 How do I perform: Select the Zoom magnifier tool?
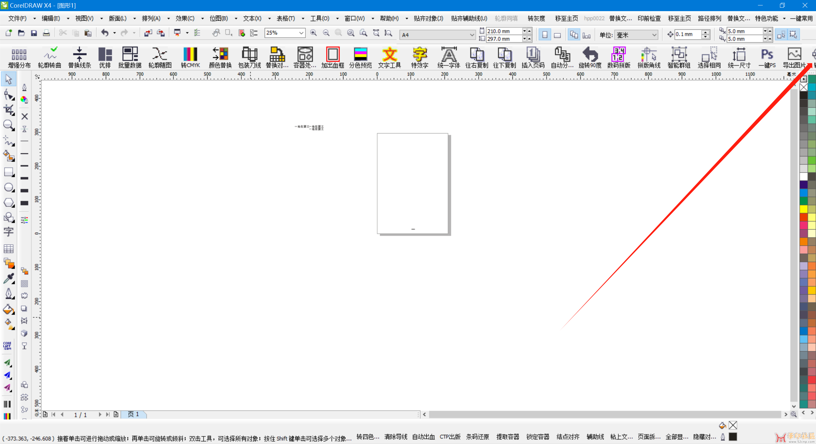(x=9, y=125)
